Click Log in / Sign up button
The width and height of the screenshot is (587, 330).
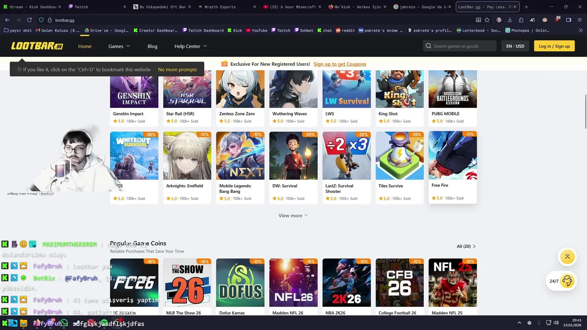pyautogui.click(x=554, y=46)
